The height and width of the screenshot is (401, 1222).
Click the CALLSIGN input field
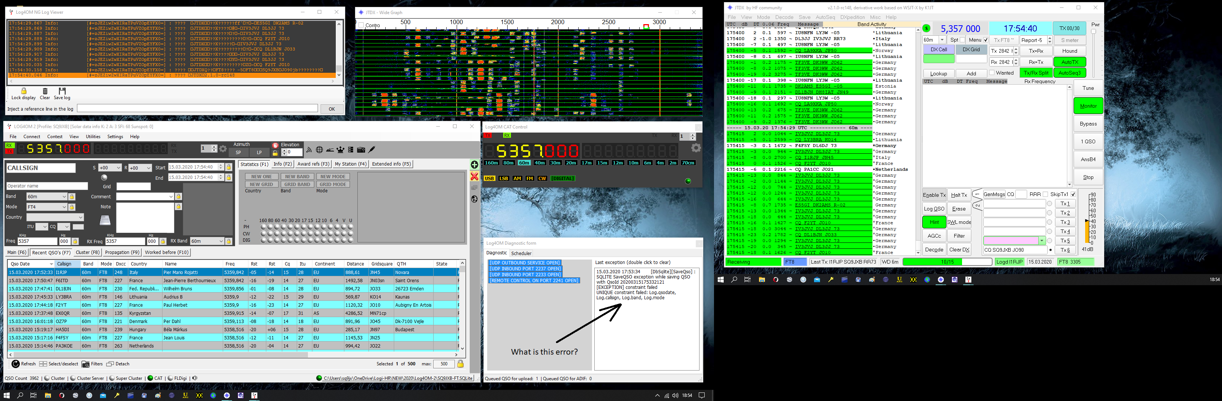(x=41, y=168)
